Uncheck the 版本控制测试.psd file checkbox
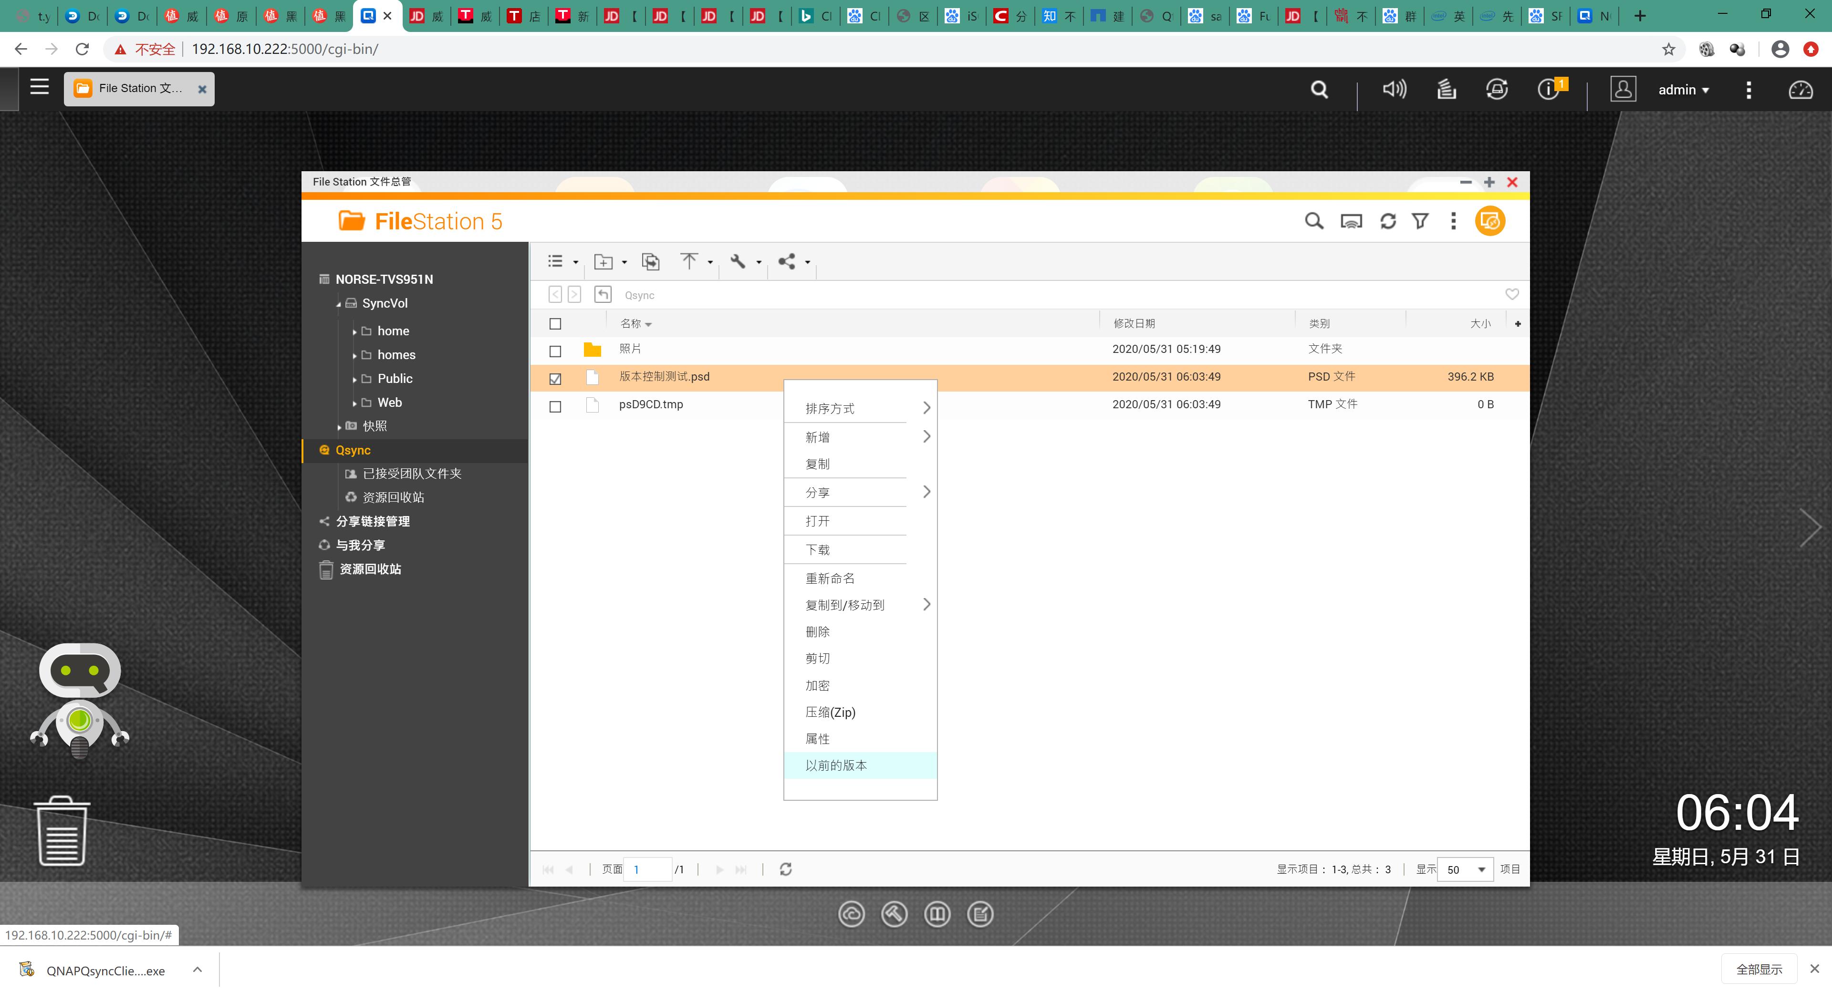The height and width of the screenshot is (992, 1832). tap(555, 379)
